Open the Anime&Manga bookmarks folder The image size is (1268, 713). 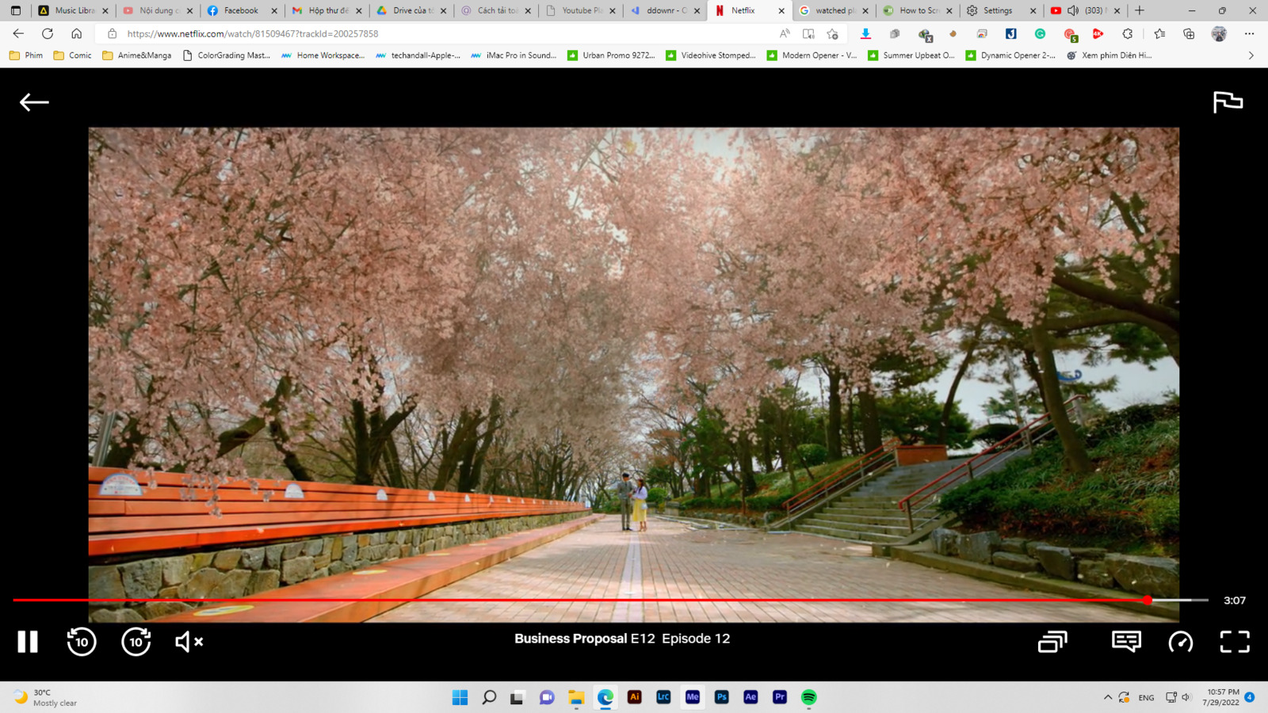[137, 55]
